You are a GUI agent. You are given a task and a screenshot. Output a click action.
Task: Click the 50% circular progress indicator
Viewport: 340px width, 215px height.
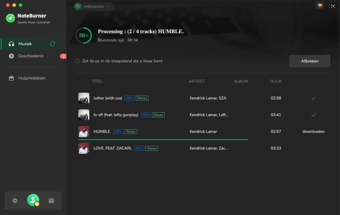click(x=84, y=35)
